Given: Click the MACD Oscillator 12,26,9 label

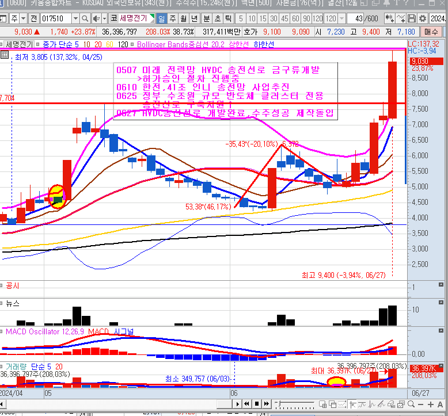Looking at the screenshot, I should (x=45, y=332).
